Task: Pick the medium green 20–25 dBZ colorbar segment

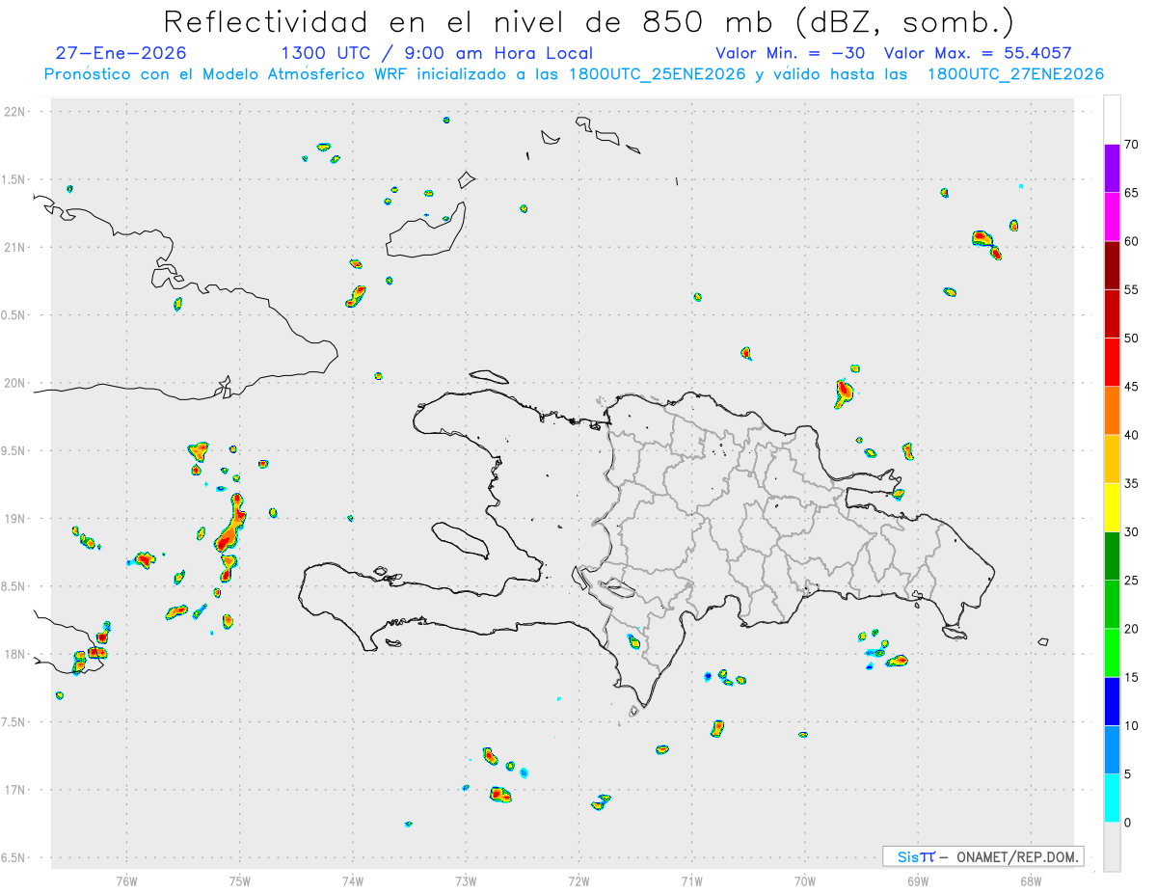Action: click(1112, 605)
